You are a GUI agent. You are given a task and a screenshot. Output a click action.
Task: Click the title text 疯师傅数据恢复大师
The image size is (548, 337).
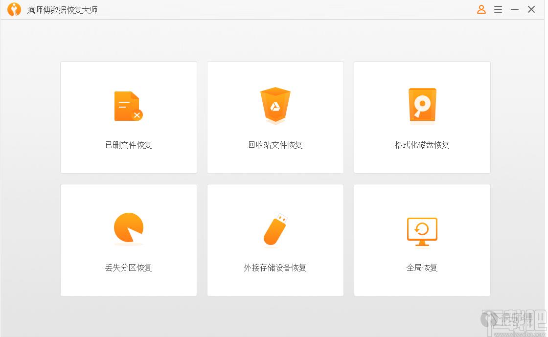[62, 10]
